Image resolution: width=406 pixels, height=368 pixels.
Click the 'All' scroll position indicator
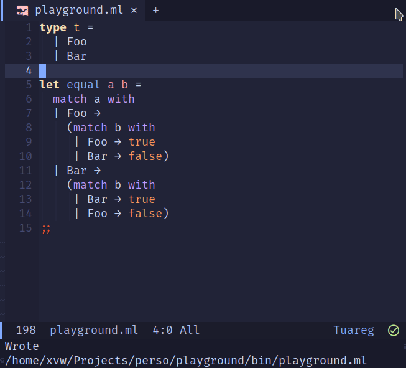tap(190, 330)
